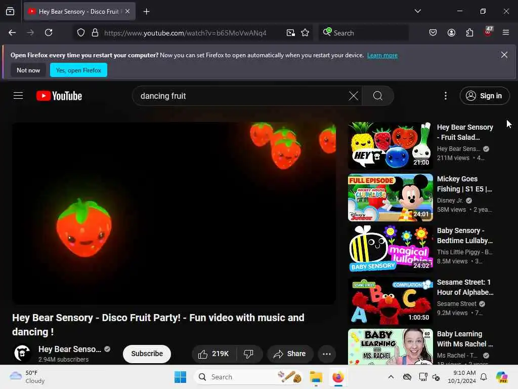Show site security padlock info
This screenshot has width=518, height=389.
click(95, 33)
